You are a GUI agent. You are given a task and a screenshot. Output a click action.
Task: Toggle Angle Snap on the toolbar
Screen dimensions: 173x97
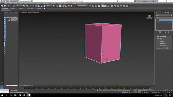pyautogui.click(x=66, y=6)
